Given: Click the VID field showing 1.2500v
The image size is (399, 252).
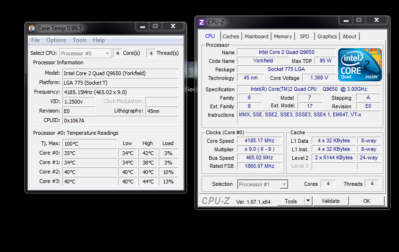Looking at the screenshot, I should [79, 102].
